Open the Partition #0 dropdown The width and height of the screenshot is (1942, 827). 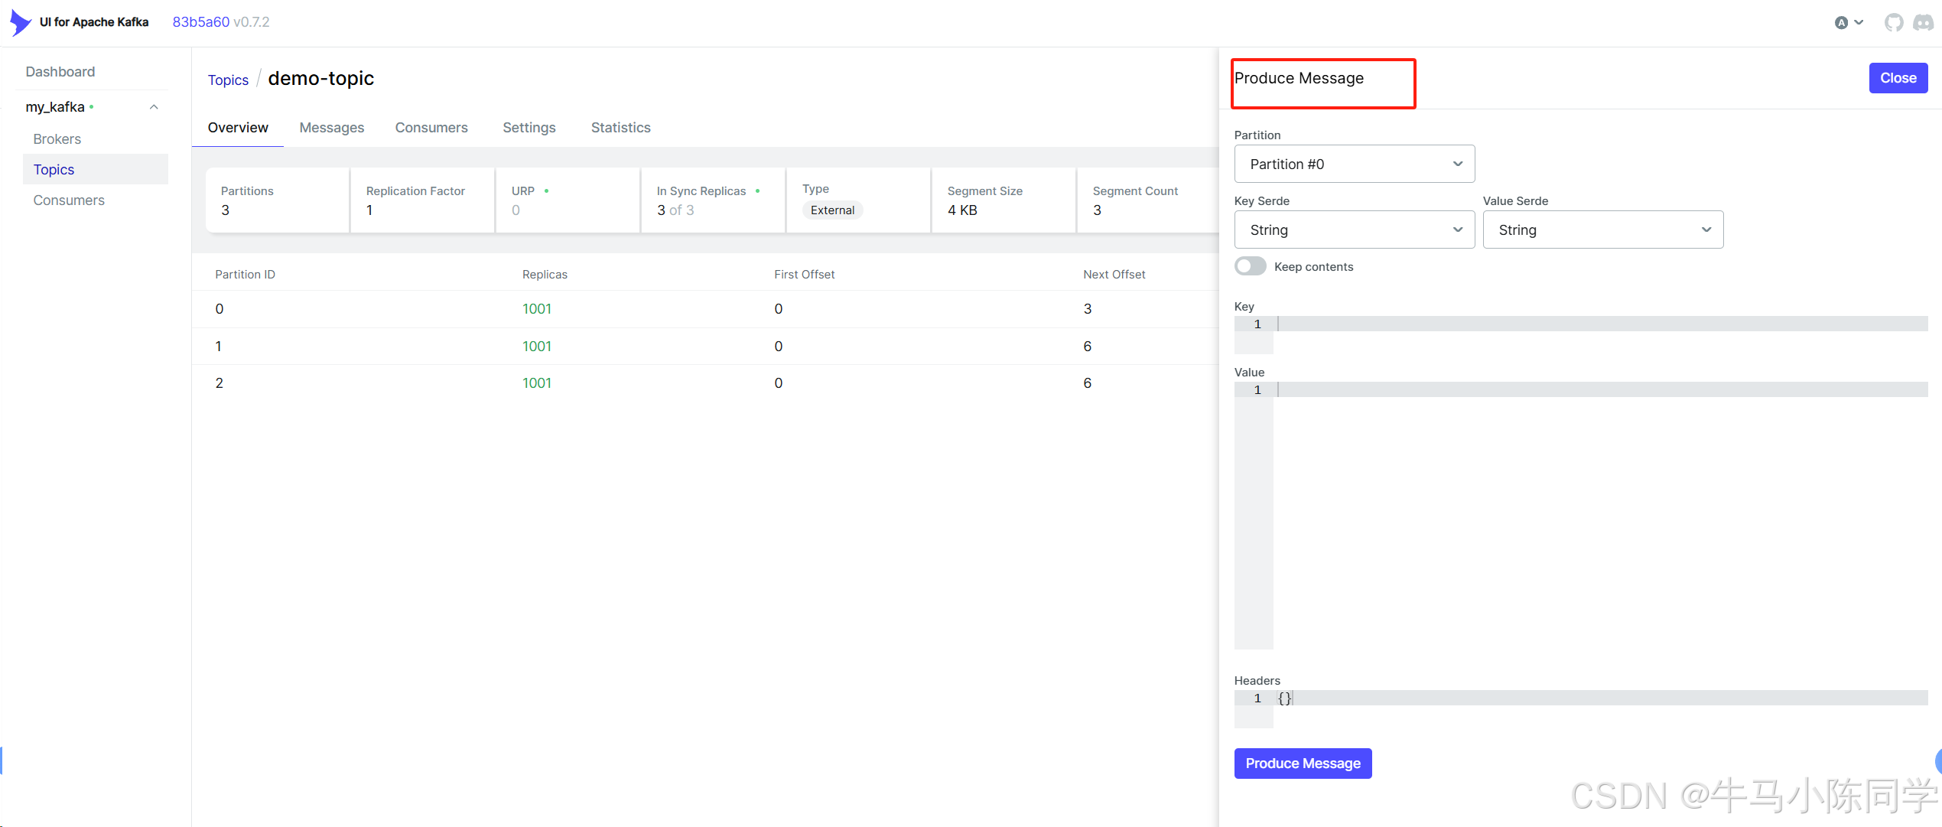[1354, 164]
